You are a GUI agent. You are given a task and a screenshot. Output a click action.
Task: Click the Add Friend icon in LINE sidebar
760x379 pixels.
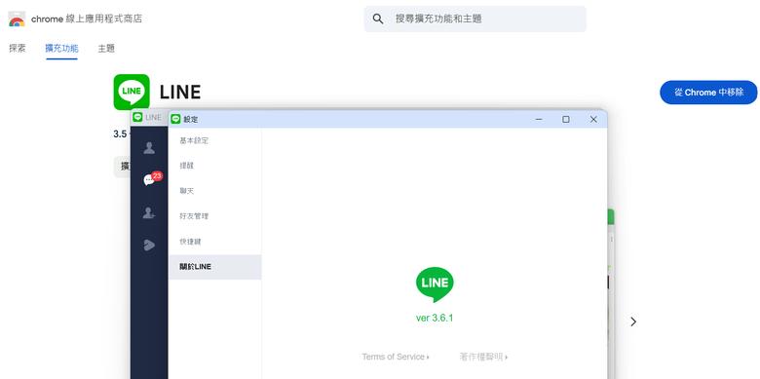coord(149,212)
